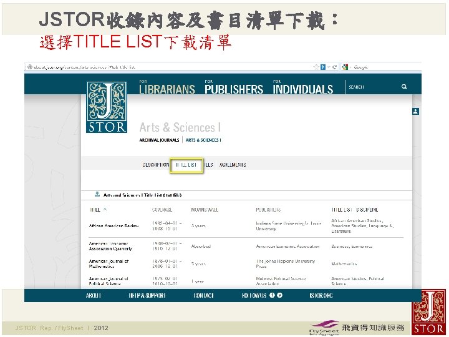The width and height of the screenshot is (449, 337).
Task: Open the For Librarians section
Action: click(x=167, y=87)
